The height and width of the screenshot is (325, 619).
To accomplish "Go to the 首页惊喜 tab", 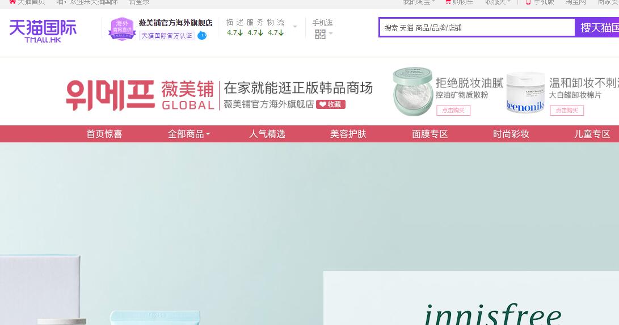I will pyautogui.click(x=104, y=134).
